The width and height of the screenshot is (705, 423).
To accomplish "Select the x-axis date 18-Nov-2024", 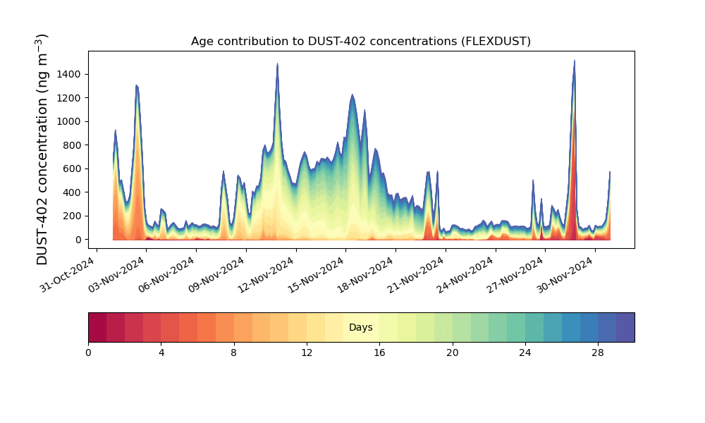I will click(x=366, y=274).
